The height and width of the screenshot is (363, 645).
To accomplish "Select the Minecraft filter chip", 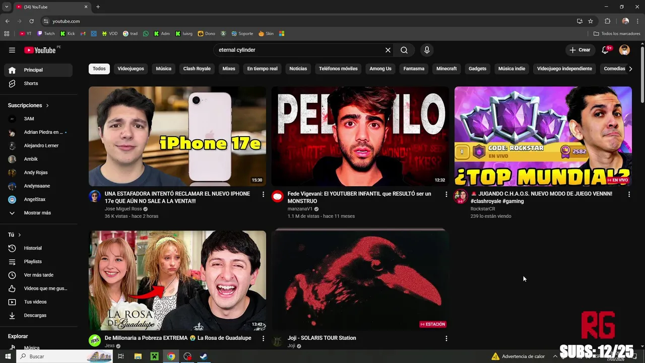I will click(446, 69).
